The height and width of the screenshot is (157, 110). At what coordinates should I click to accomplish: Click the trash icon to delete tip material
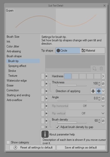pos(101,68)
